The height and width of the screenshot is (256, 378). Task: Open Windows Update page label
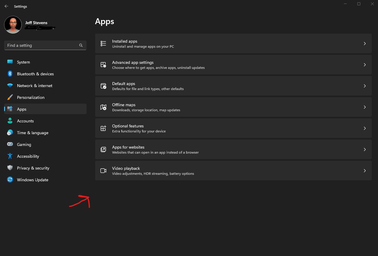[x=33, y=180]
